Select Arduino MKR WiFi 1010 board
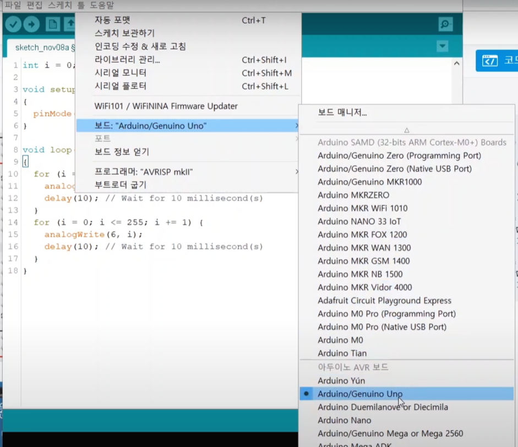 [x=407, y=208]
